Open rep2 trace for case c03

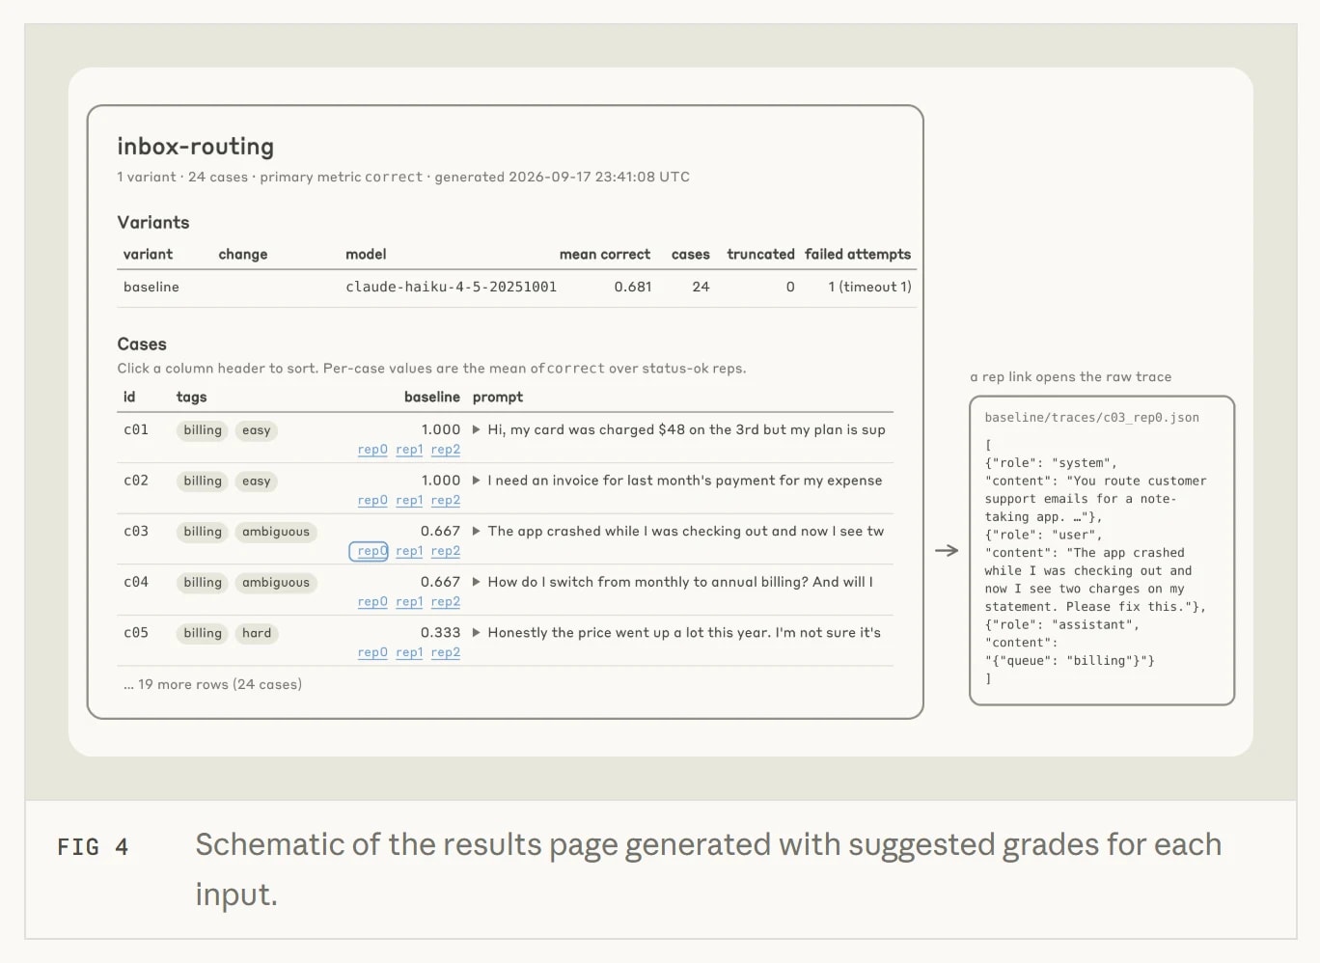point(445,551)
